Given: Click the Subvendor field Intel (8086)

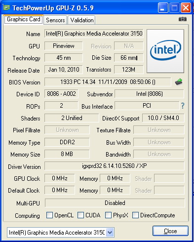Looking at the screenshot, I should click(150, 94).
